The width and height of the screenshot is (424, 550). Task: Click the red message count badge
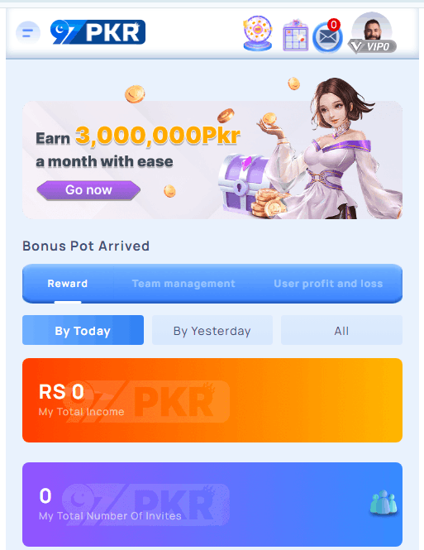(334, 25)
